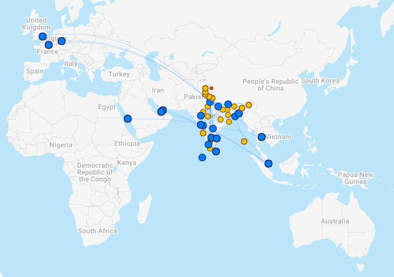Image resolution: width=394 pixels, height=277 pixels.
Task: Select the isolated blue marker in ocean southwest of India
Action: pos(202,158)
